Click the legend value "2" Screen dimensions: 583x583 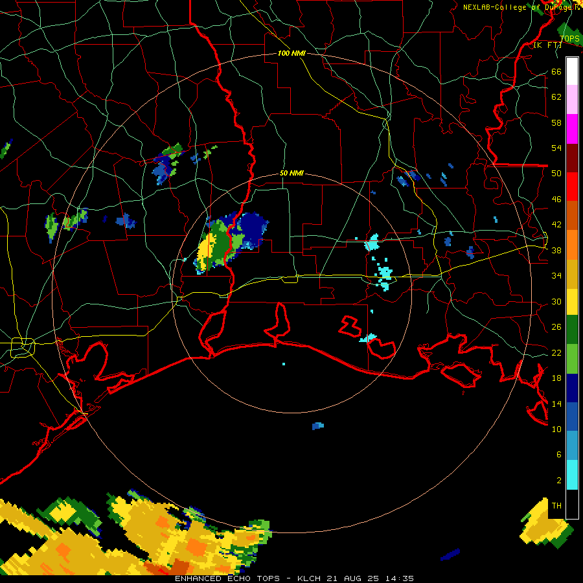[559, 481]
